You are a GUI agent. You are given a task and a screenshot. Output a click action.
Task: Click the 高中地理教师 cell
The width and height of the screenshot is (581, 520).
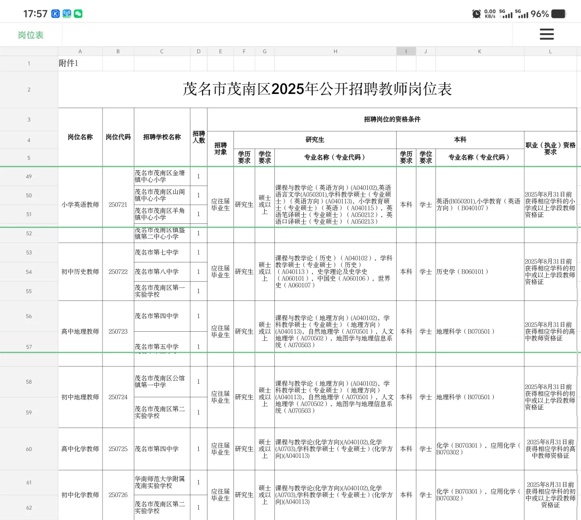pos(80,331)
